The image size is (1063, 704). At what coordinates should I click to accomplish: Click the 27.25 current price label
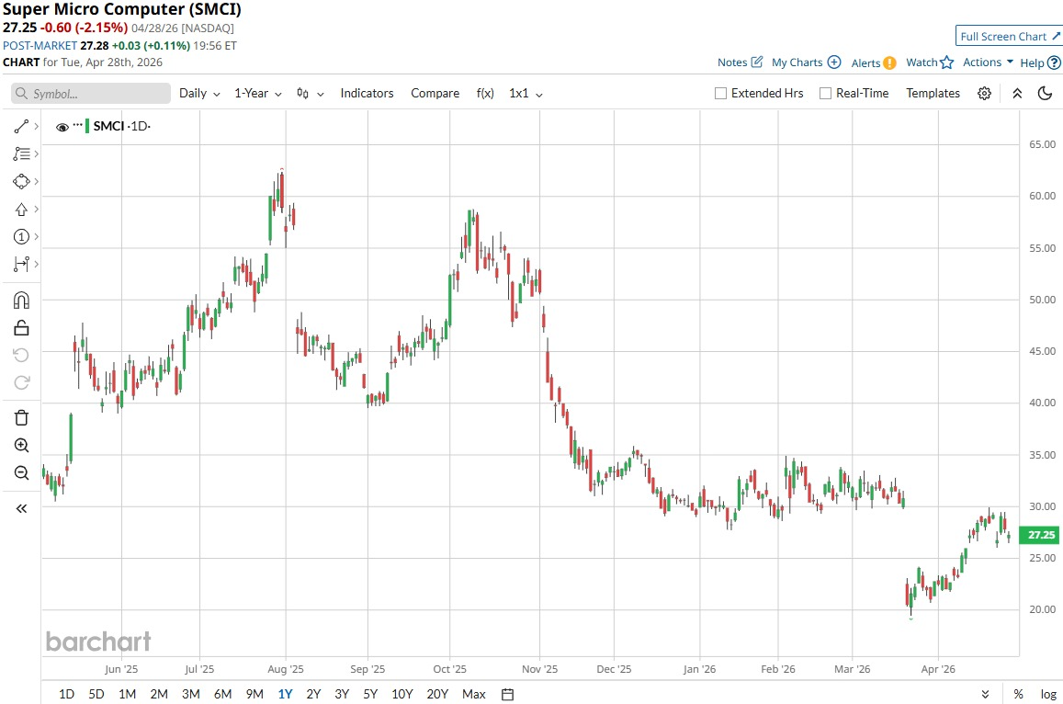1040,535
